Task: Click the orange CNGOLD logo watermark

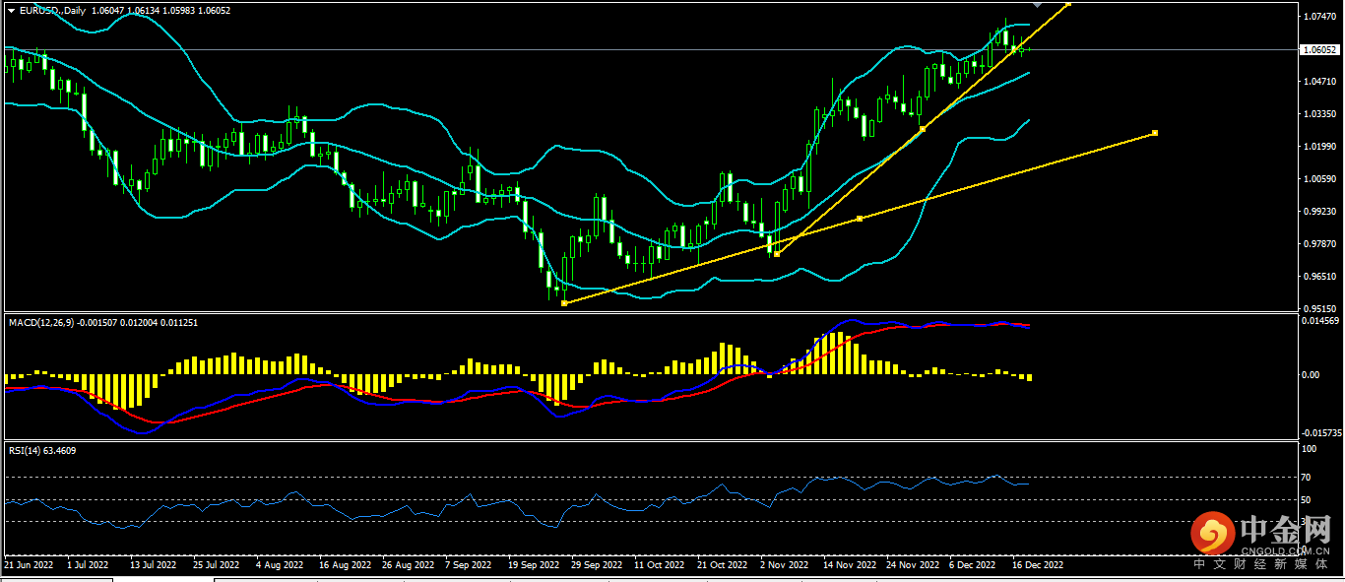Action: pyautogui.click(x=1213, y=535)
